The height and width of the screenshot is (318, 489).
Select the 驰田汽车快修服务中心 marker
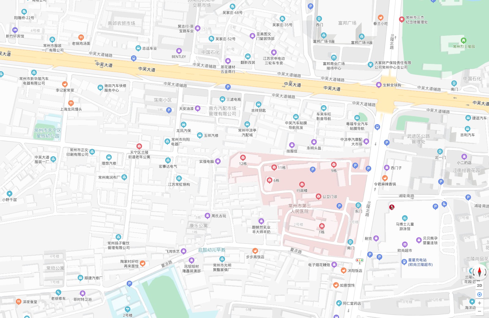point(100,88)
